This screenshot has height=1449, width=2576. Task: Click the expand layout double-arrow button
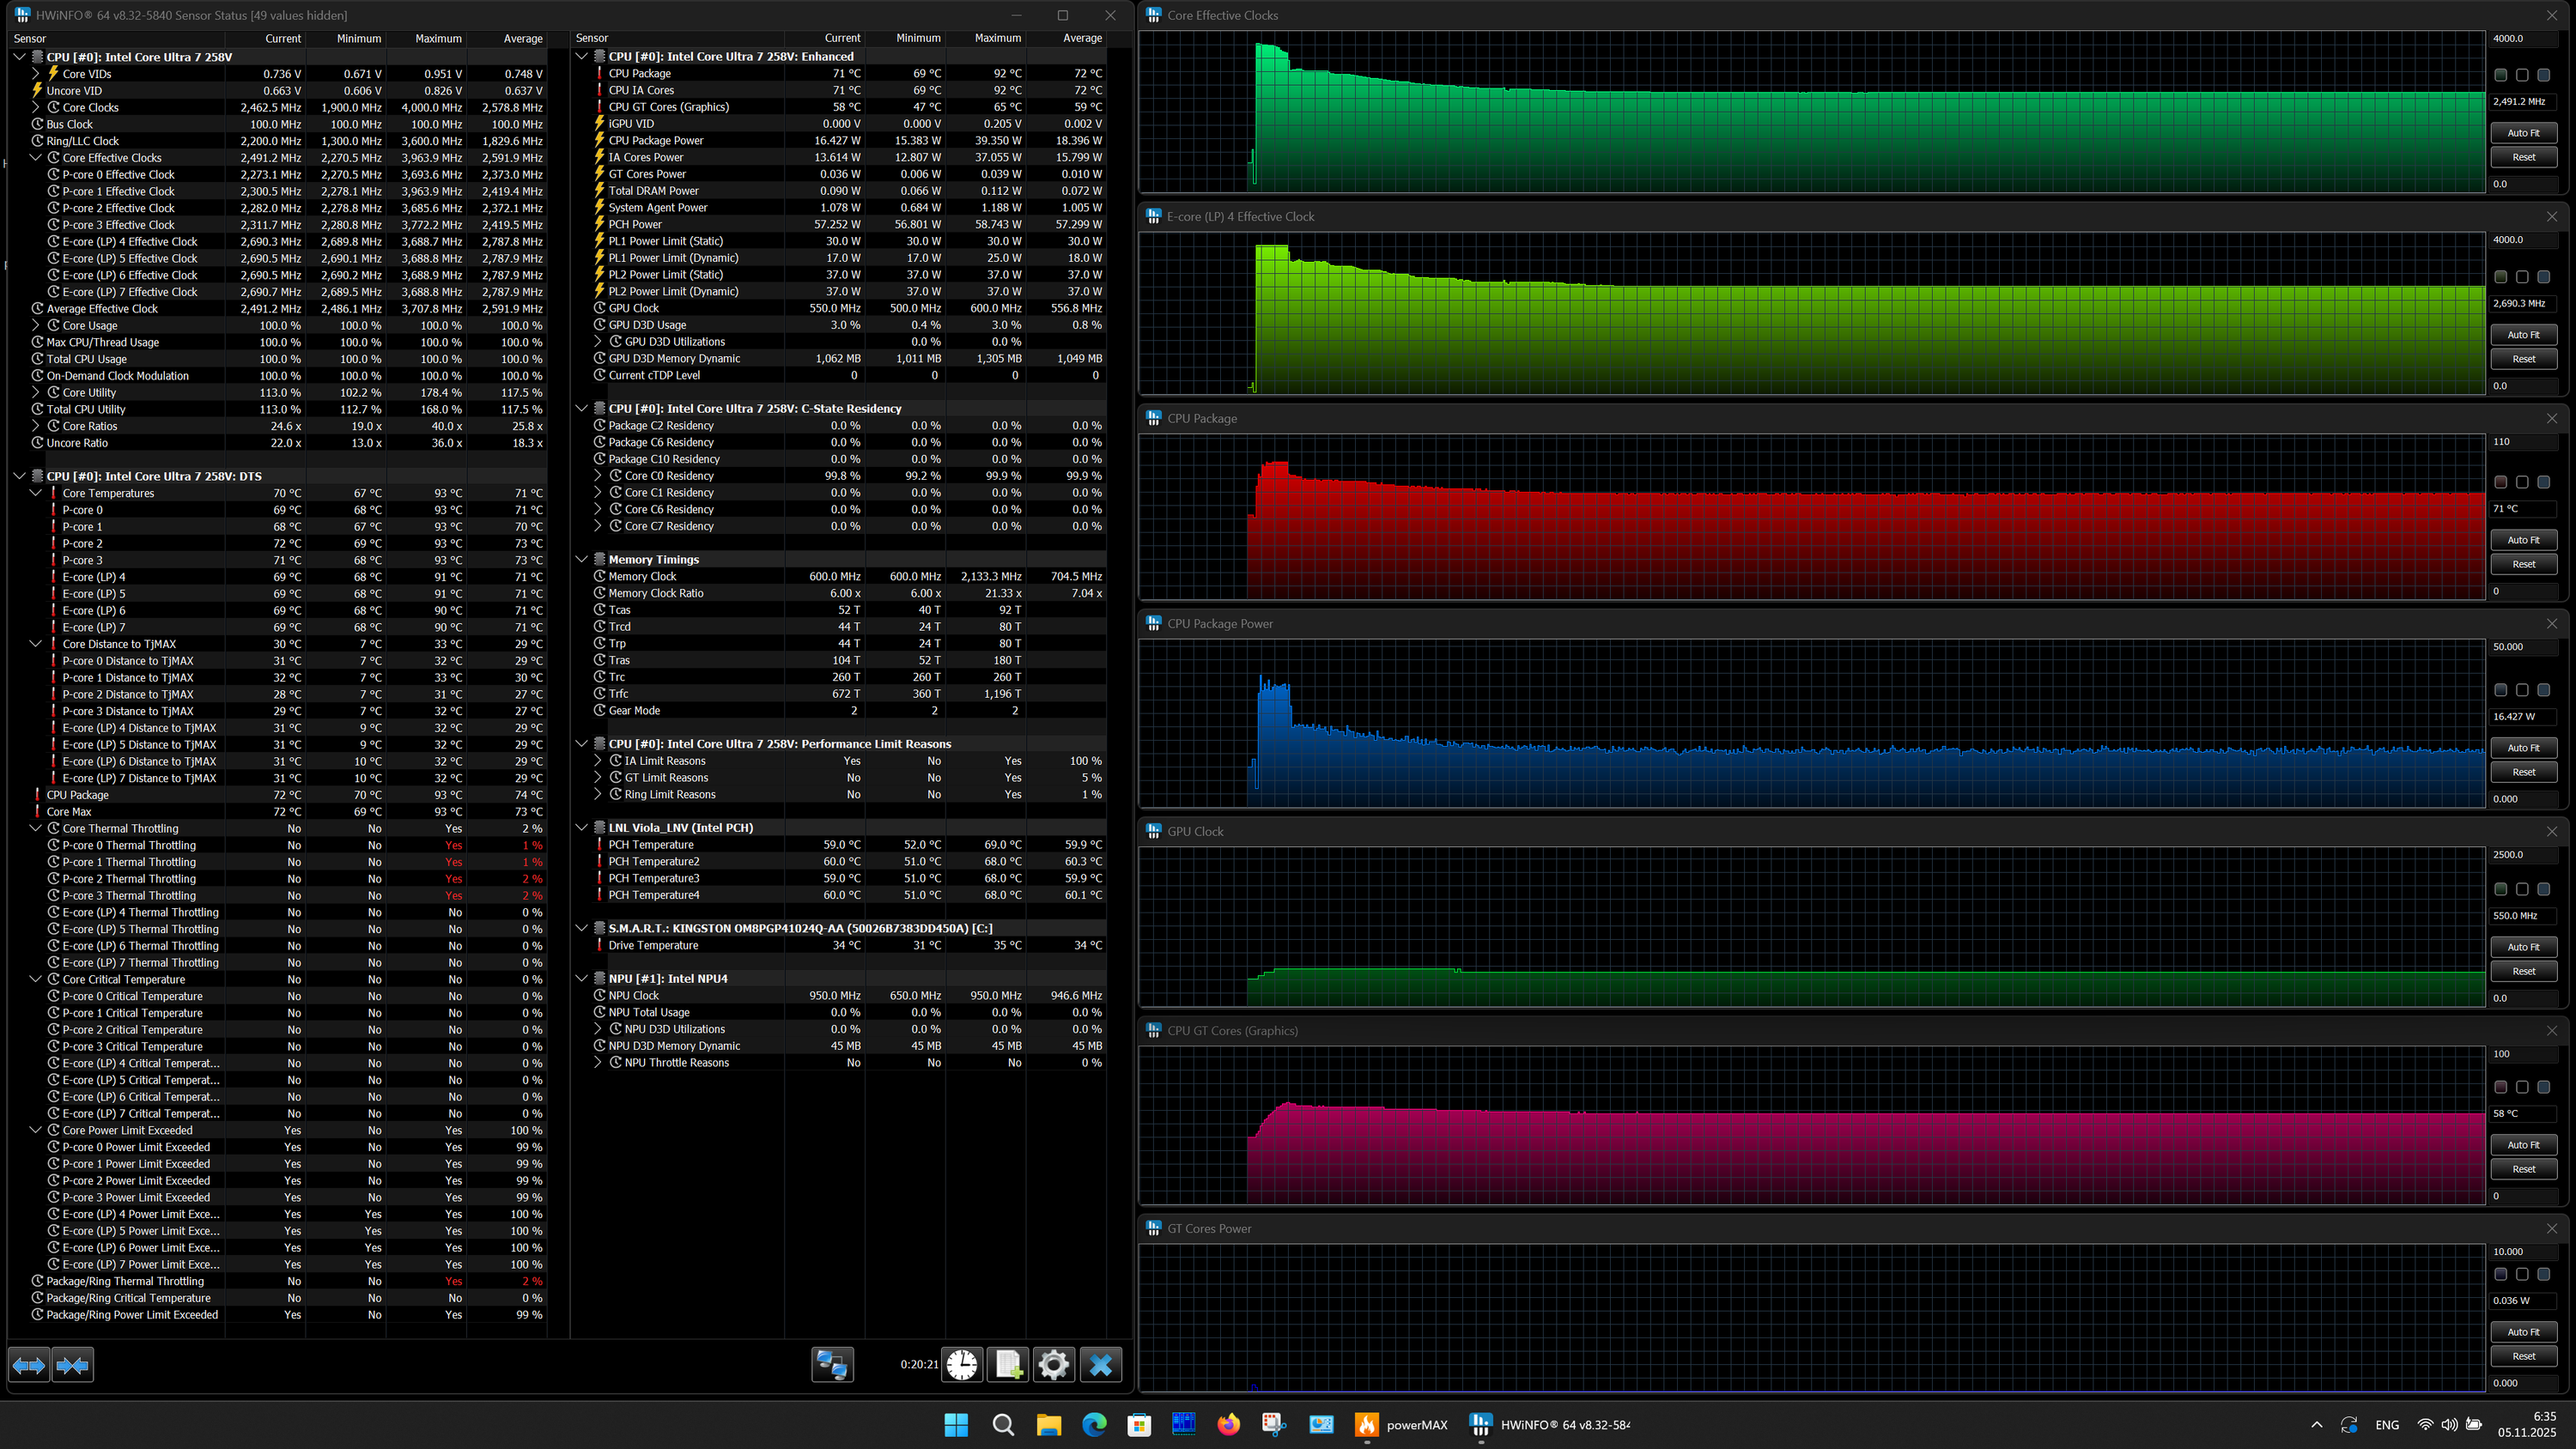[x=29, y=1365]
